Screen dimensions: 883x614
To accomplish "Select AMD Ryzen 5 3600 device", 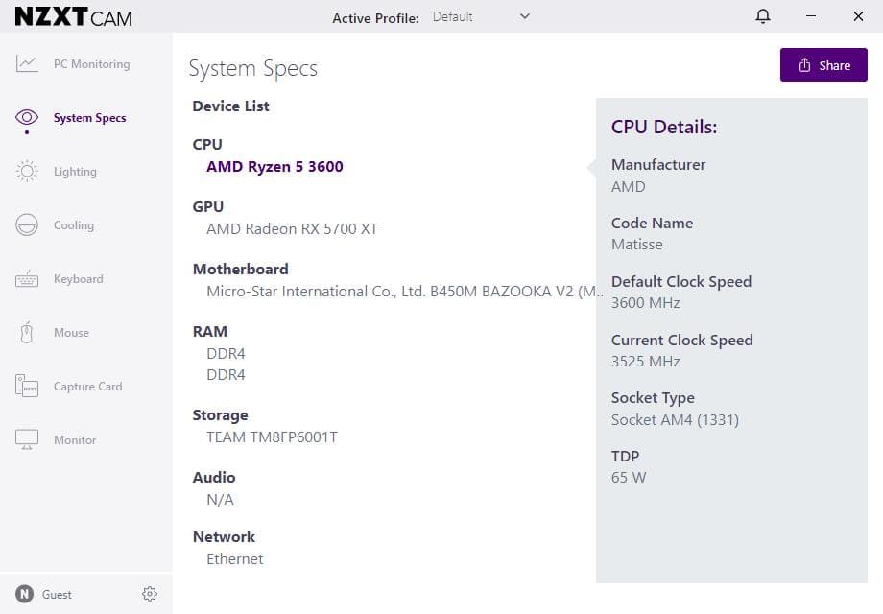I will tap(274, 167).
